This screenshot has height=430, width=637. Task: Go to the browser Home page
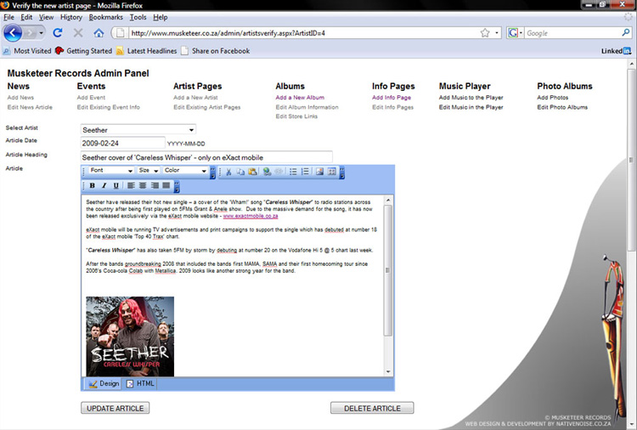click(x=99, y=33)
